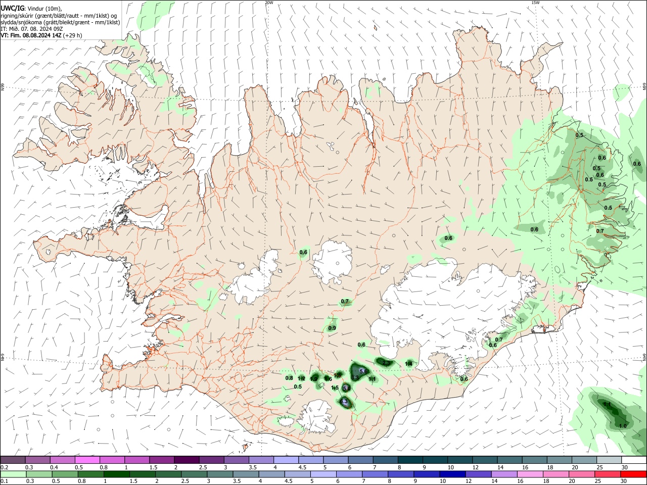647x485 pixels.
Task: Click the 1.9 precipitation value
Action: (313, 379)
